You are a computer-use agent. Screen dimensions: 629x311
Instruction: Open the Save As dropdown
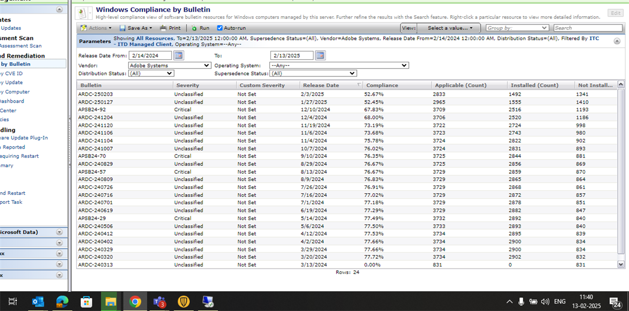[136, 28]
